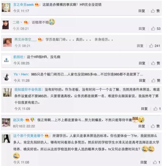Viewport: 162px width, 166px height.
Task: Reply to 赵汉青's comment
Action: 142,126
